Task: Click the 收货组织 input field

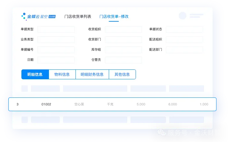Action: point(123,29)
